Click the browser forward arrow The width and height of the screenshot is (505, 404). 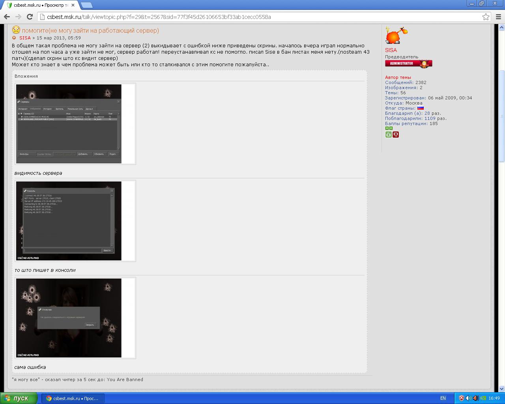[18, 17]
